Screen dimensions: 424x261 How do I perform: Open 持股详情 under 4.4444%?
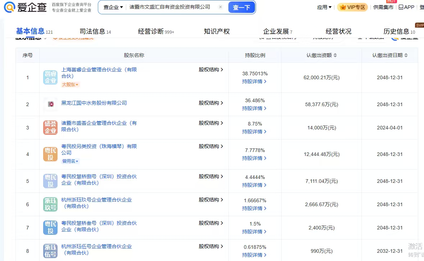click(254, 185)
